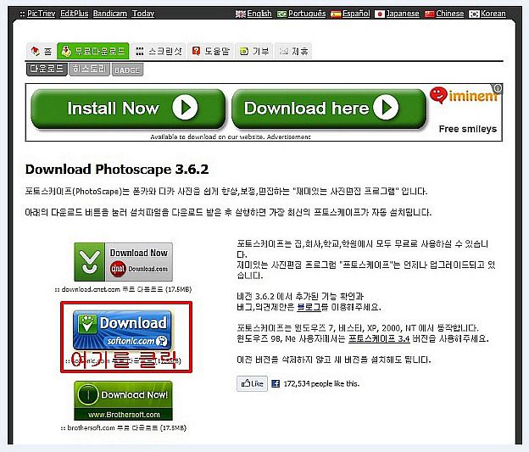
Task: Click the Facebook logo icon
Action: 276,383
